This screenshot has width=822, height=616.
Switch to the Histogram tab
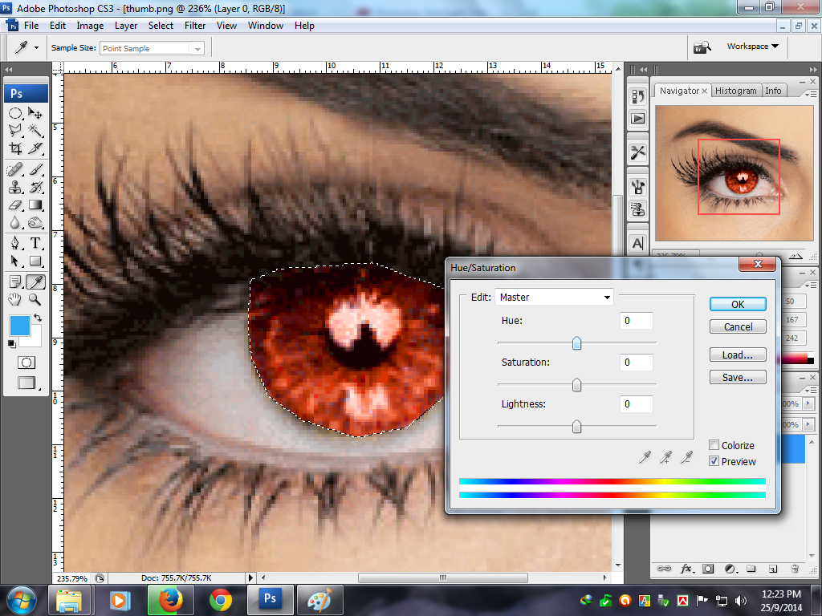click(x=736, y=91)
